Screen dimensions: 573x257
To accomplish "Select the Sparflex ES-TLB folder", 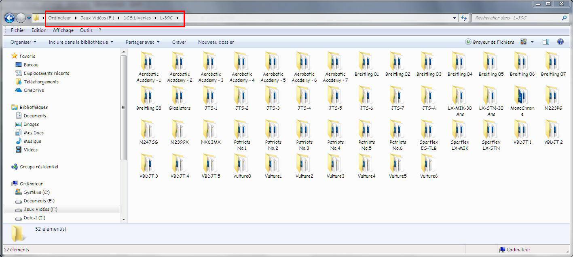I will click(429, 135).
